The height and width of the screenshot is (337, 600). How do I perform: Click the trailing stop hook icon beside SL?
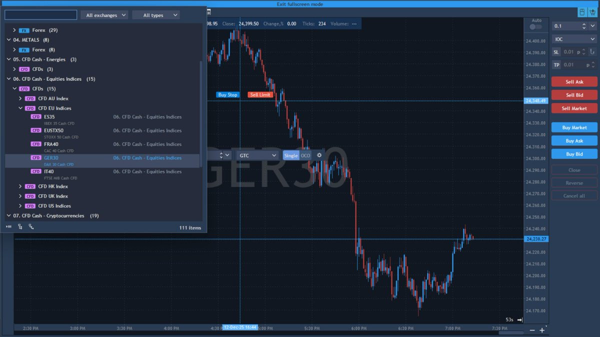(592, 51)
